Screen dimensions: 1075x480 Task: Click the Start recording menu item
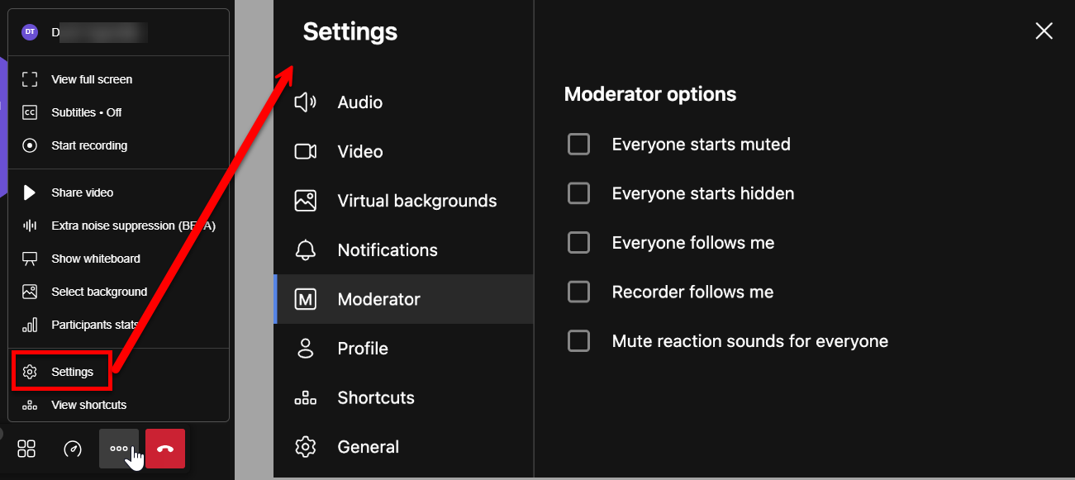click(x=89, y=145)
